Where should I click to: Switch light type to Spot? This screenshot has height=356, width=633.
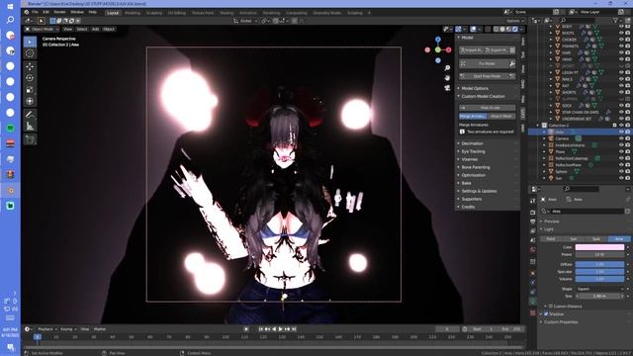click(595, 239)
